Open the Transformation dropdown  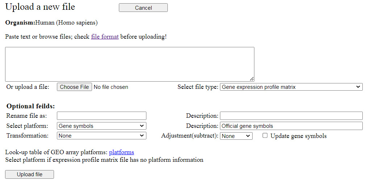(x=101, y=136)
